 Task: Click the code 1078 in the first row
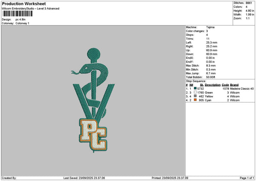226,89
